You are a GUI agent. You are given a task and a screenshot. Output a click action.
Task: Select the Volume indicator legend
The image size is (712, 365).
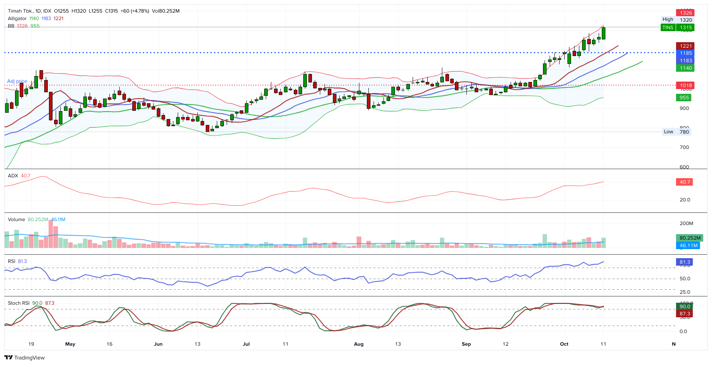(x=16, y=220)
